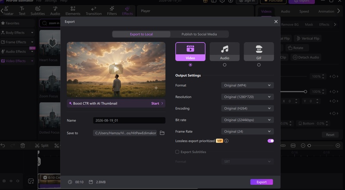Click Detach Audio option

pyautogui.click(x=306, y=57)
